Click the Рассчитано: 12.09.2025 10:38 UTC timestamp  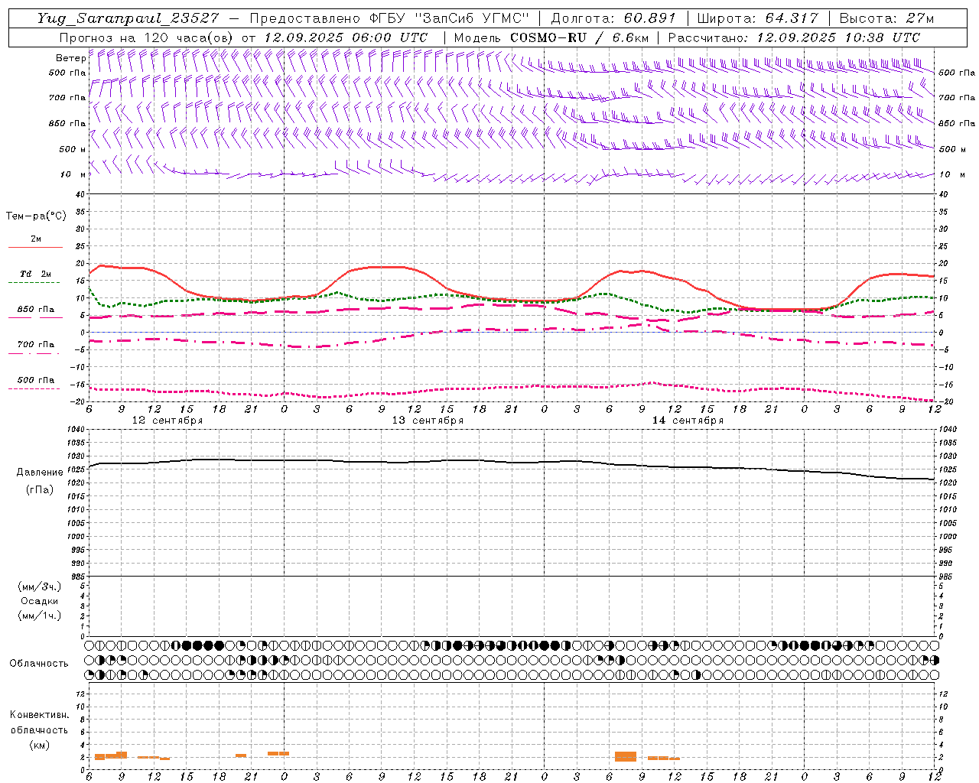(x=794, y=37)
